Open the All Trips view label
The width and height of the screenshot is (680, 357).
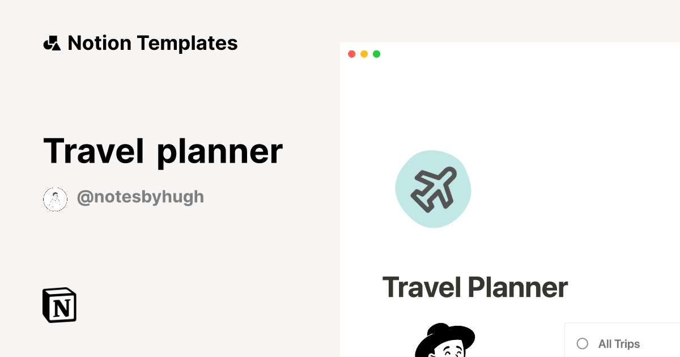(x=619, y=344)
